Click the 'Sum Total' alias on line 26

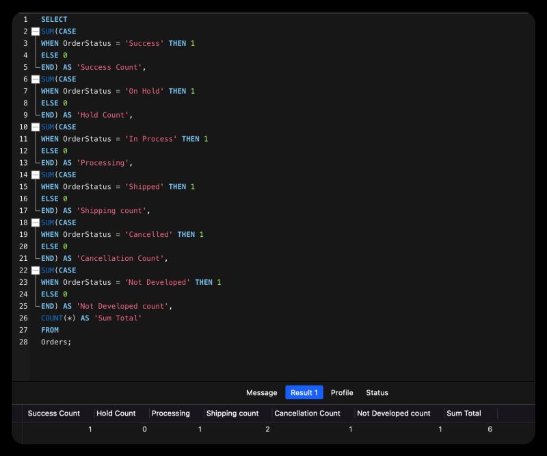[118, 318]
